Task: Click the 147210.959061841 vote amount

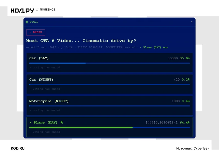Action: [x=162, y=122]
